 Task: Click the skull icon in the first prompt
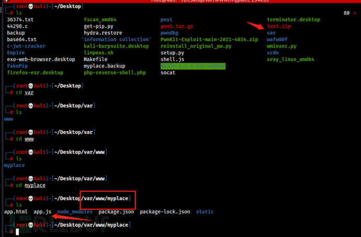point(30,6)
